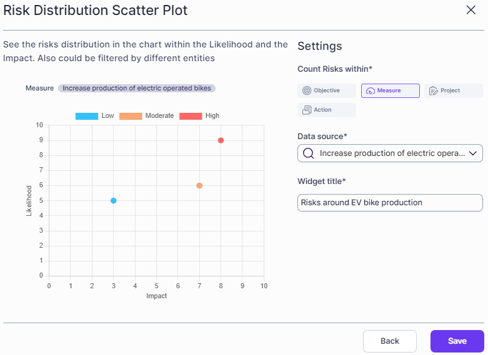The image size is (488, 355).
Task: Click the orange Moderate risk data point
Action: click(x=199, y=185)
